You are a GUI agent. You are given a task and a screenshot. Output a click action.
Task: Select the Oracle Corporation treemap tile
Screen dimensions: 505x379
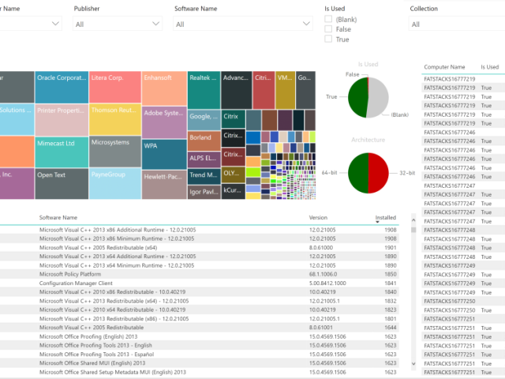click(62, 87)
